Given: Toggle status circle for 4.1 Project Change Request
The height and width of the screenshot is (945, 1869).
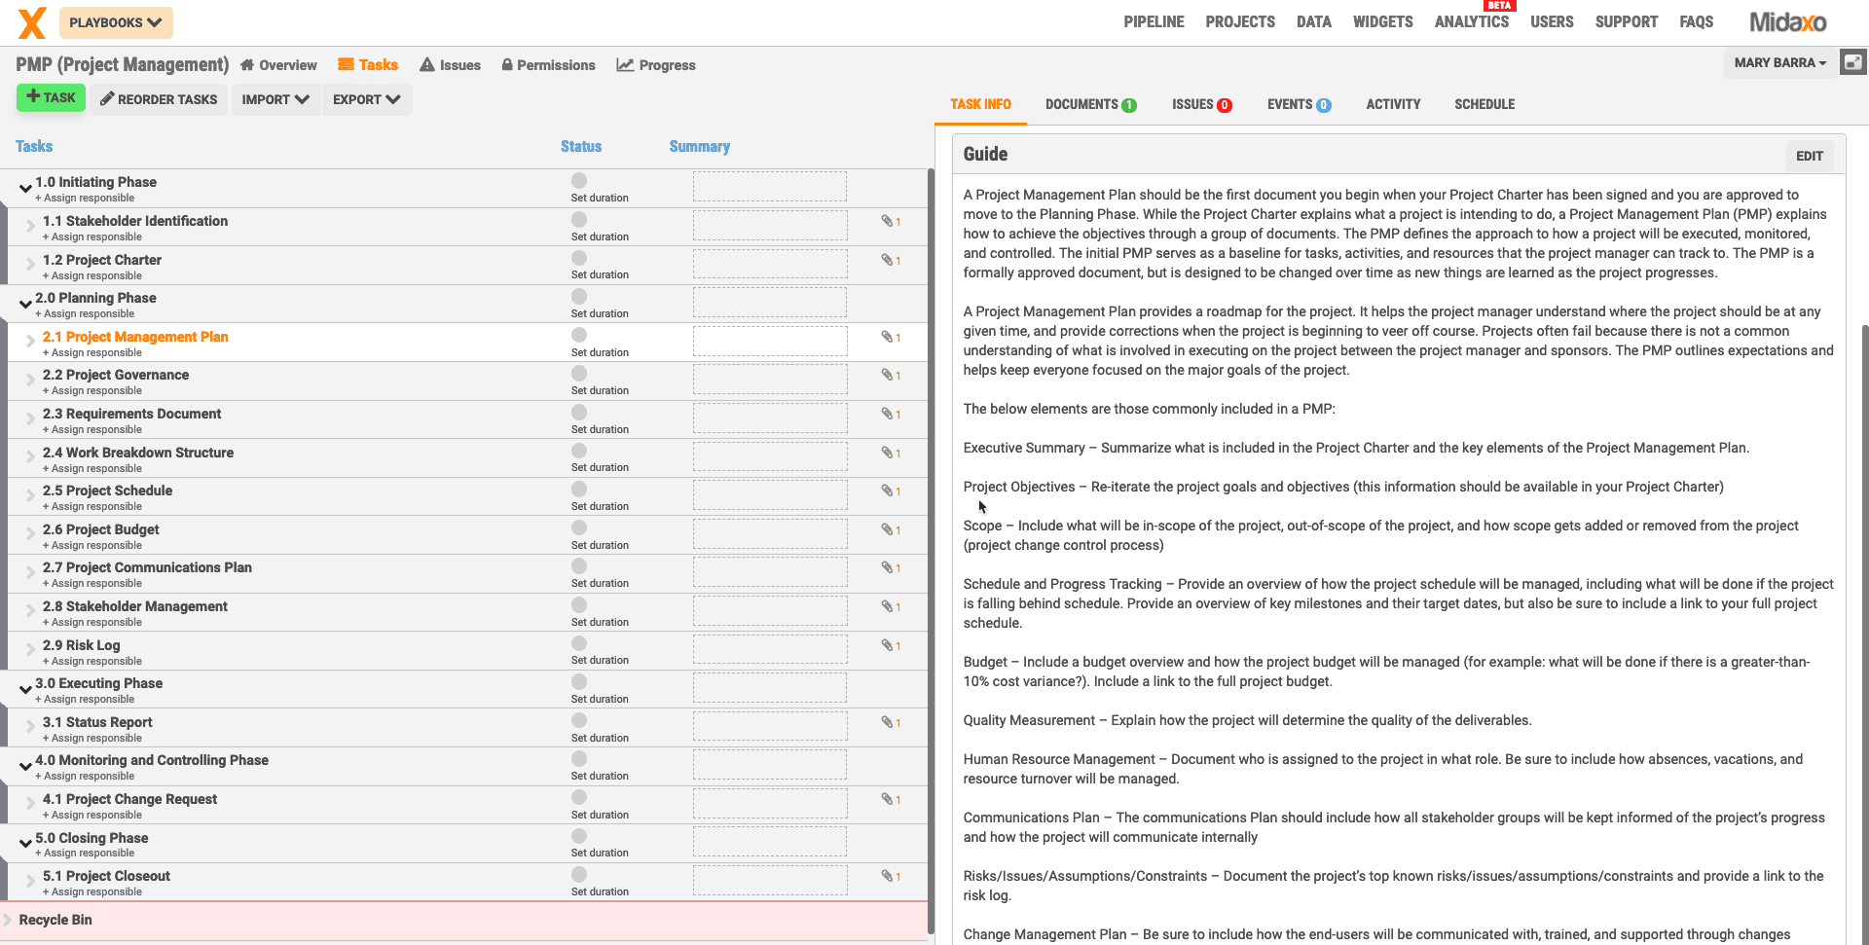Looking at the screenshot, I should pos(579,797).
